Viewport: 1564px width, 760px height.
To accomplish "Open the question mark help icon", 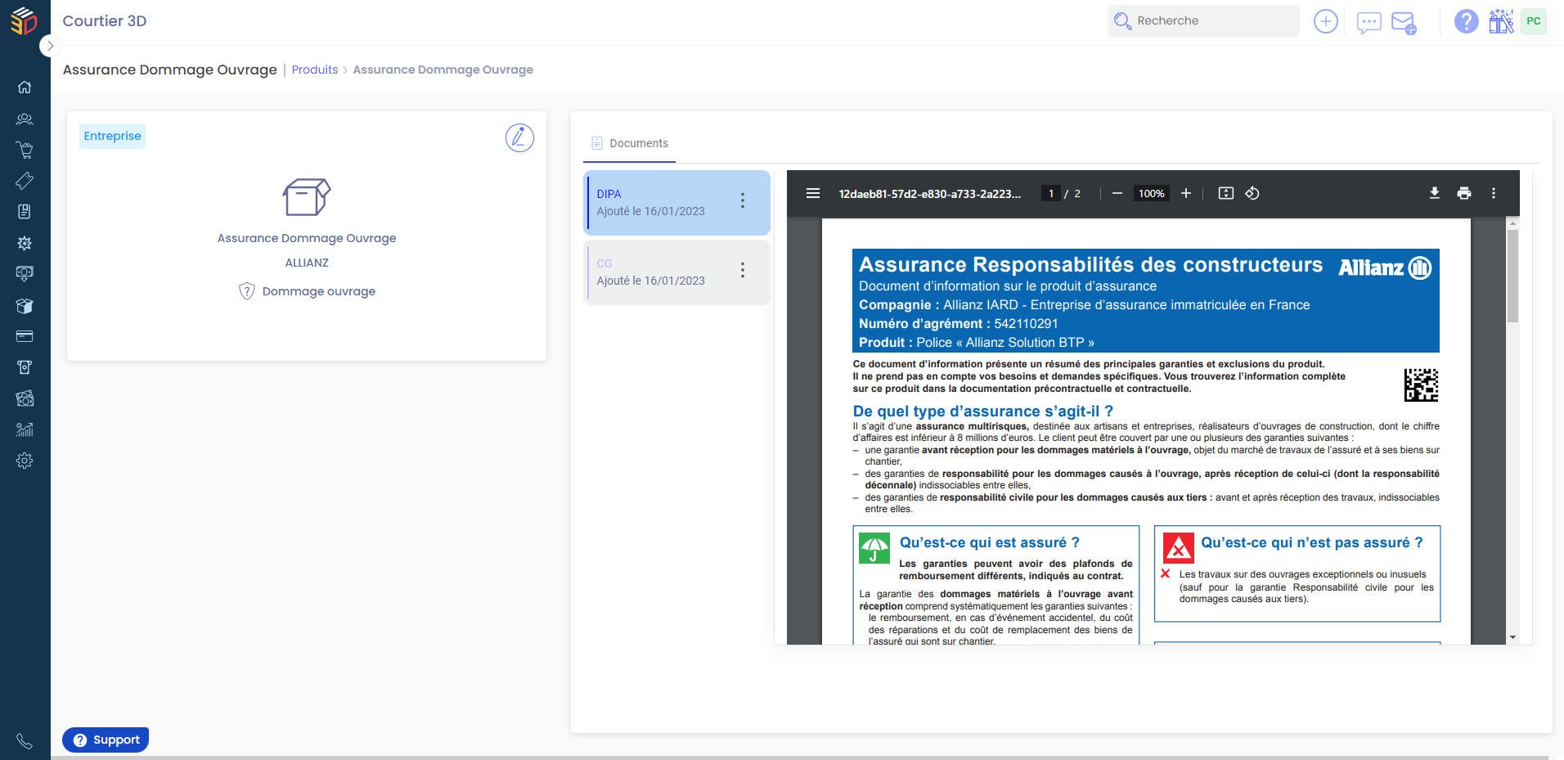I will (1466, 21).
